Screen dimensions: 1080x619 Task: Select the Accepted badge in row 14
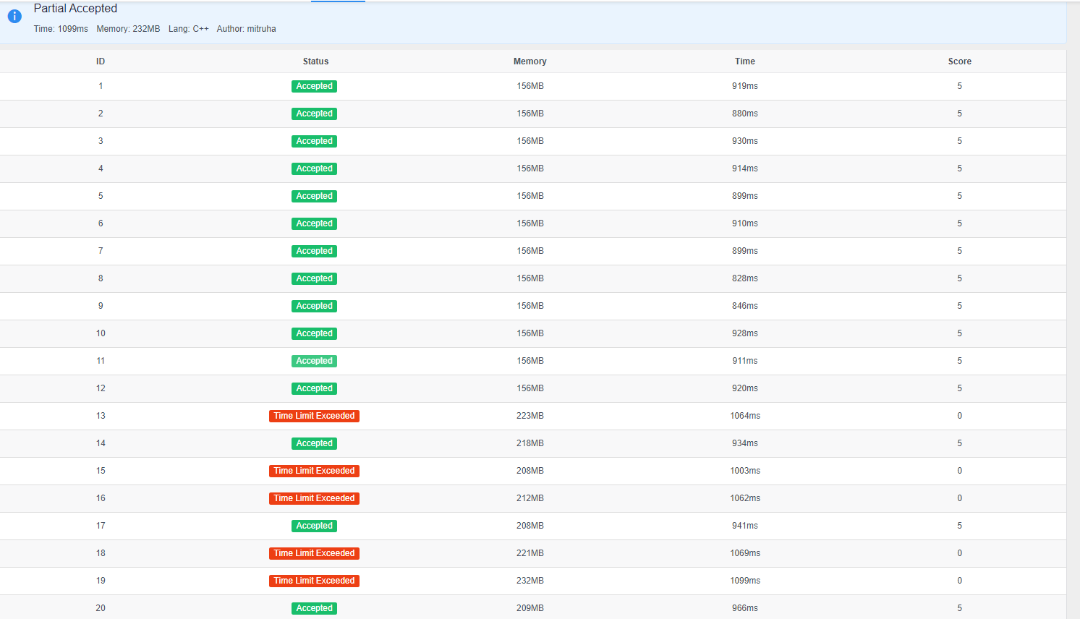pyautogui.click(x=315, y=443)
